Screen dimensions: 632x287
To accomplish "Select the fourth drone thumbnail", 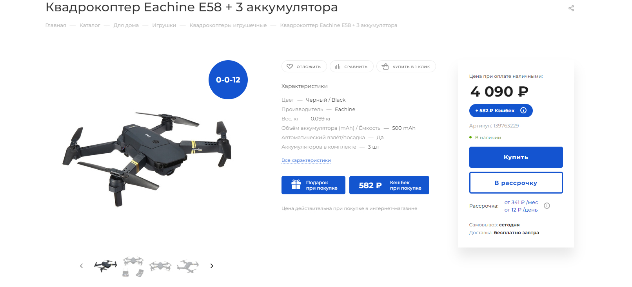I will pos(188,266).
